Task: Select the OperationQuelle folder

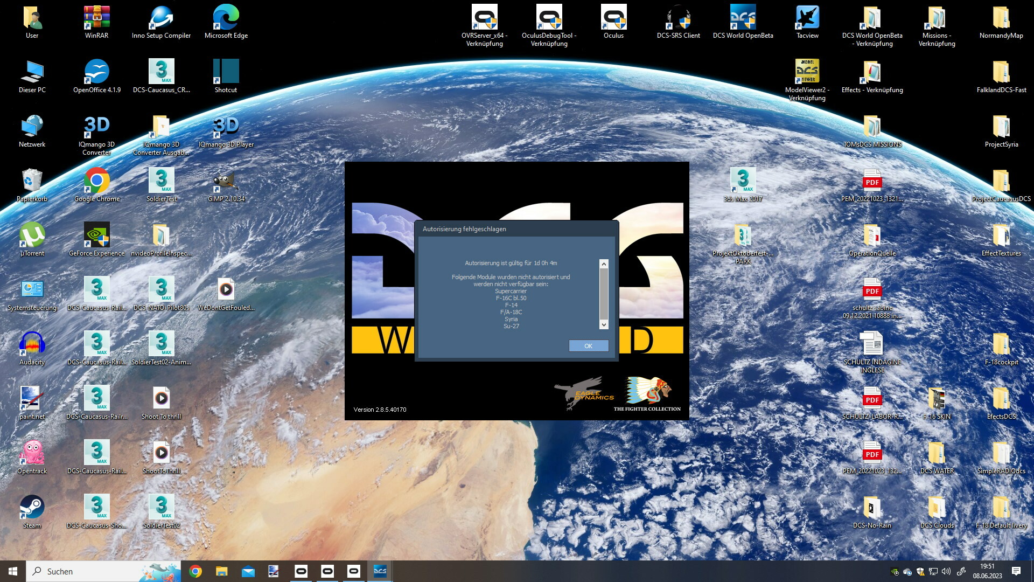Action: click(x=872, y=240)
